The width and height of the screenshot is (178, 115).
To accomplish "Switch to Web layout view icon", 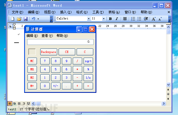I will coord(14,103).
